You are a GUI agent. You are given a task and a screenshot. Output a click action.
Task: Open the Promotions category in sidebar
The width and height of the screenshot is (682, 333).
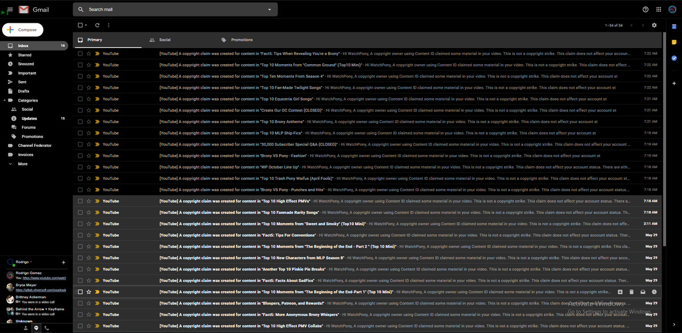pyautogui.click(x=34, y=137)
